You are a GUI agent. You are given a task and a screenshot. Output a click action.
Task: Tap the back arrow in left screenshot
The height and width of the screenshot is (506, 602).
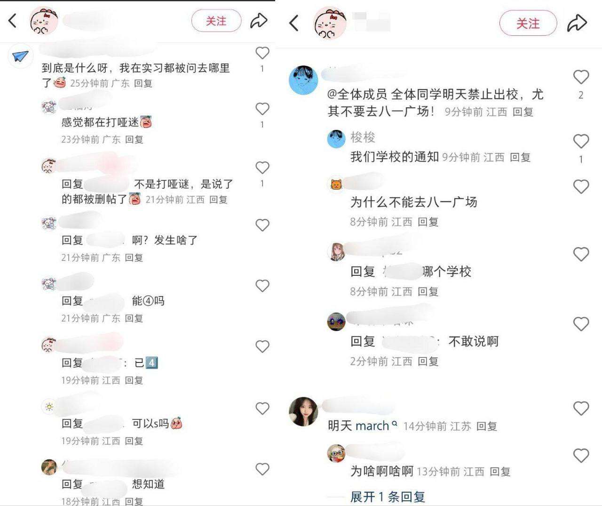(x=13, y=21)
